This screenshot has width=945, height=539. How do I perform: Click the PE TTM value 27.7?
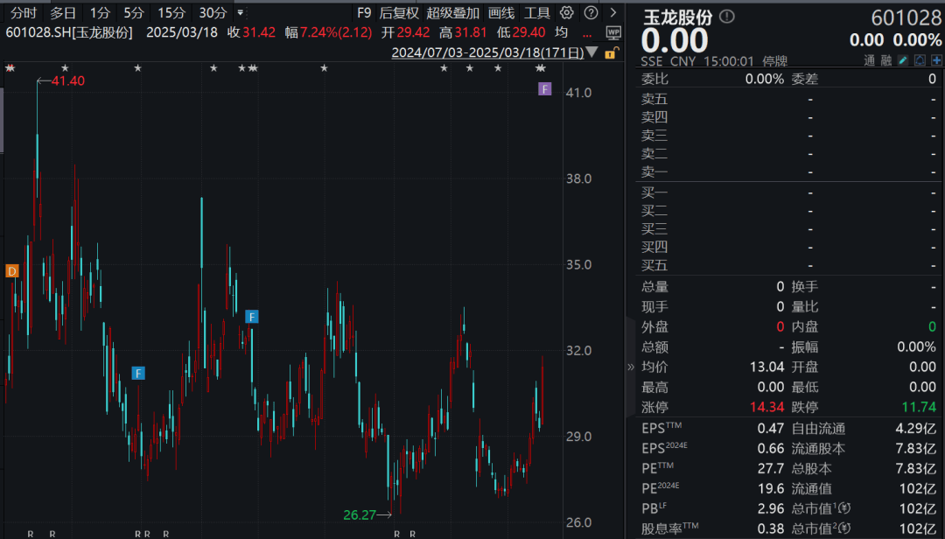(771, 468)
